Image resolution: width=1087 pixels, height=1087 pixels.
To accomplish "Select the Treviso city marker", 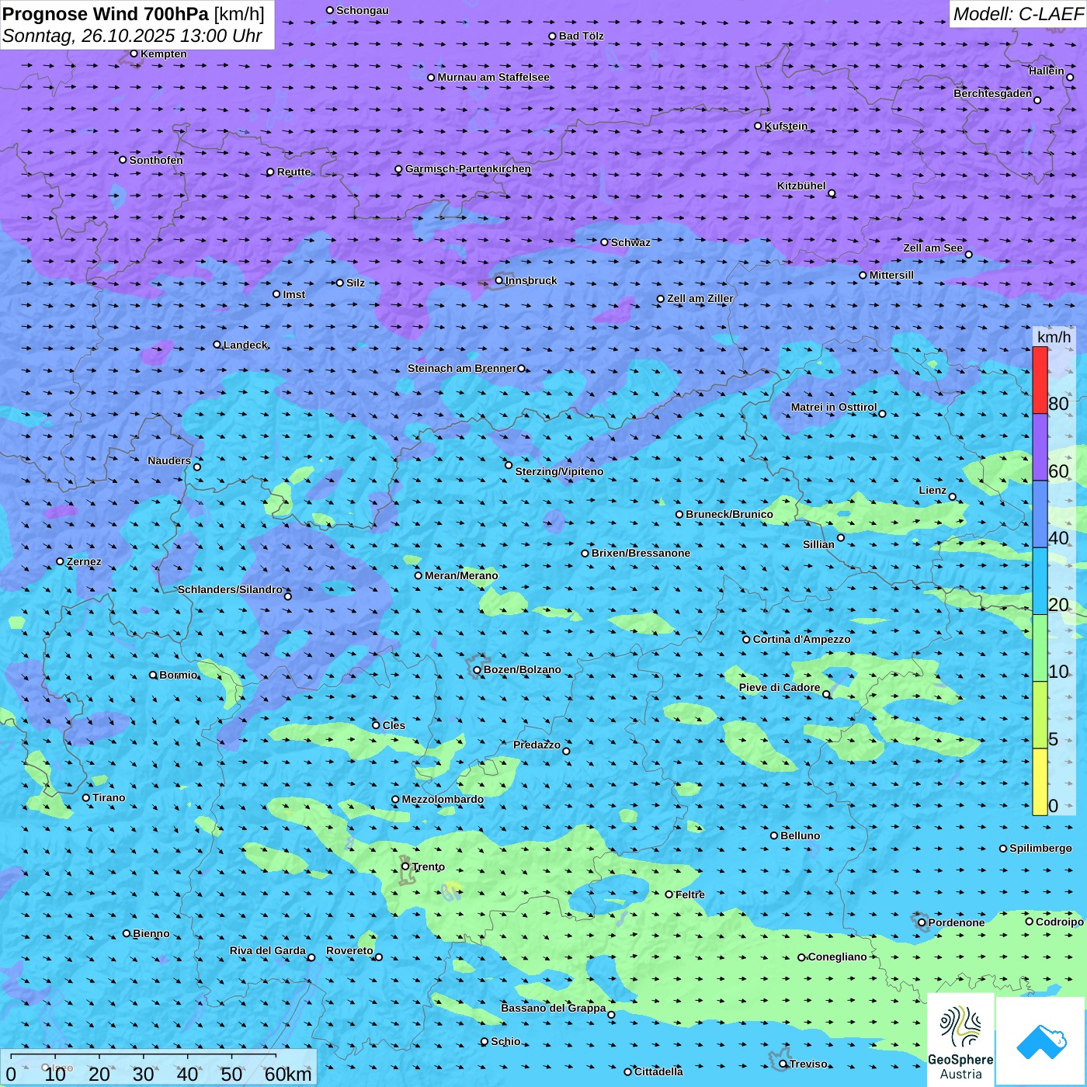I will pos(783,1064).
